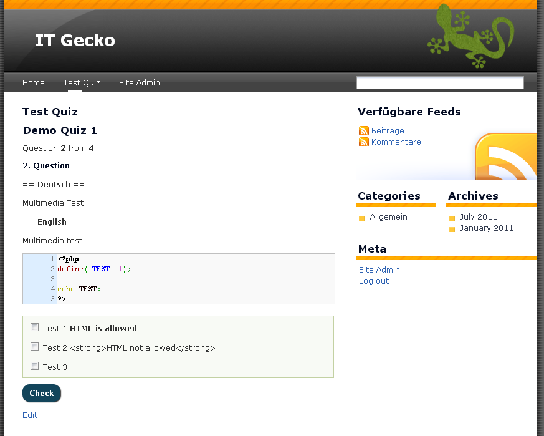This screenshot has height=436, width=544.
Task: Open the July 2011 archive
Action: 479,217
